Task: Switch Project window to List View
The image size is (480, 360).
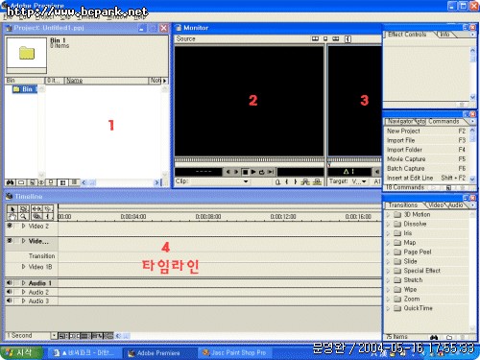Action: click(x=74, y=182)
